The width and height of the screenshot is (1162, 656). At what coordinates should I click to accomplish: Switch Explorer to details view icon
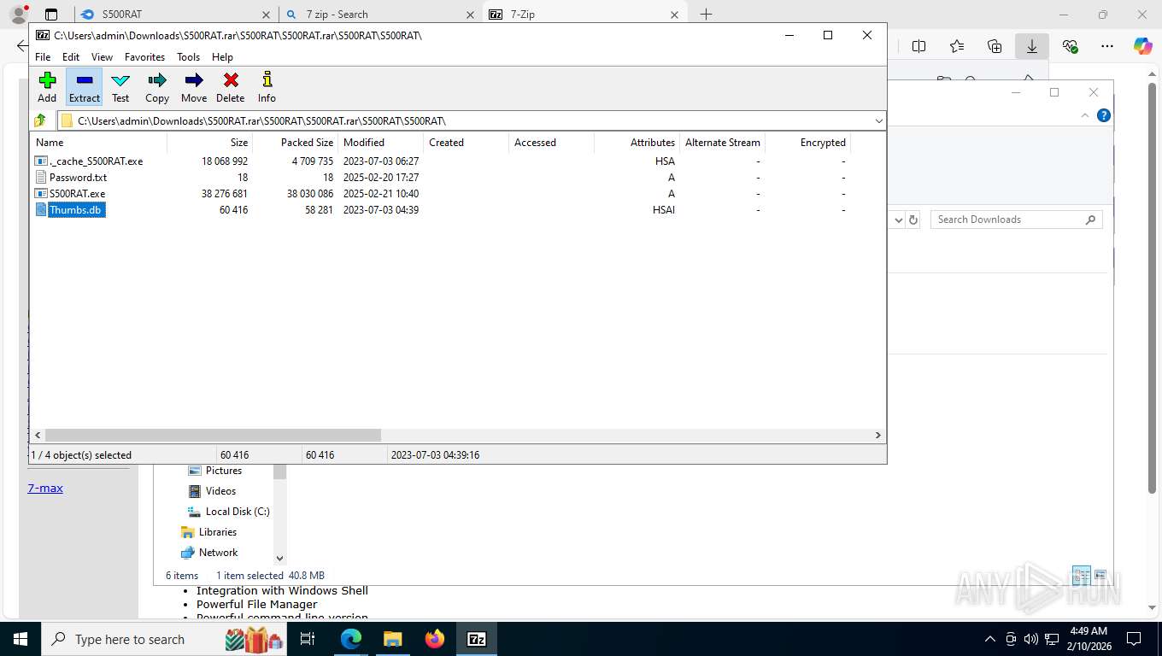[1081, 575]
